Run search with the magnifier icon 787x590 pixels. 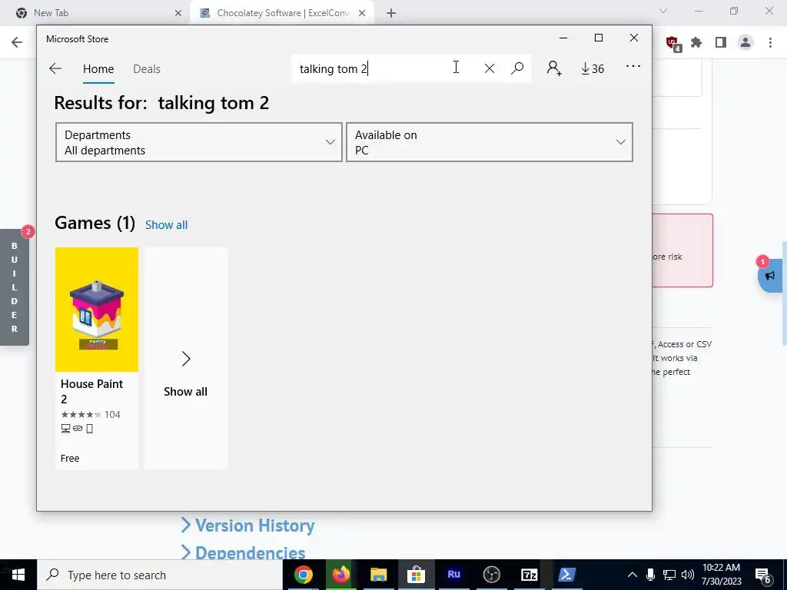pos(517,68)
